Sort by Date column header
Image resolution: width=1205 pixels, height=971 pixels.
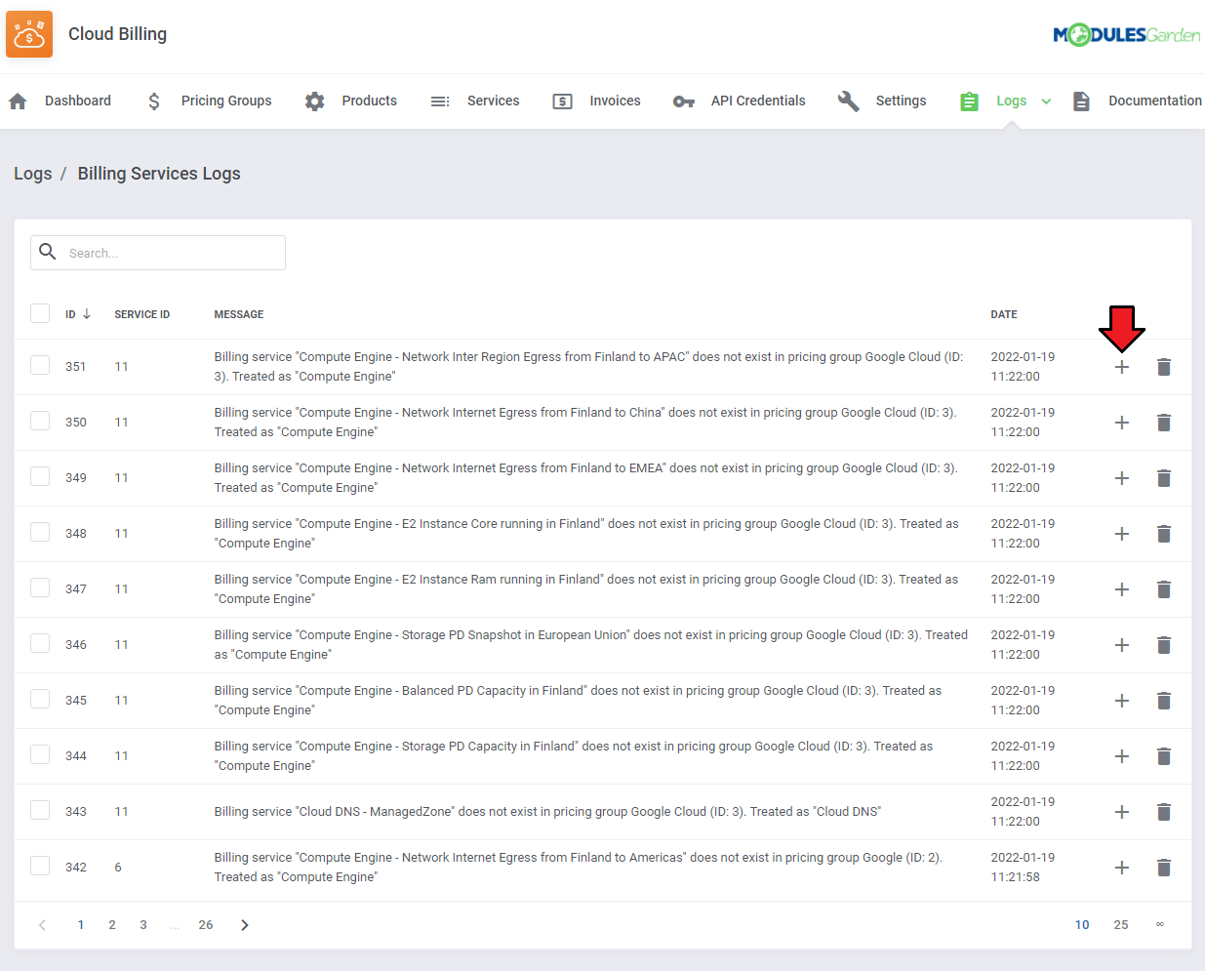coord(1004,314)
